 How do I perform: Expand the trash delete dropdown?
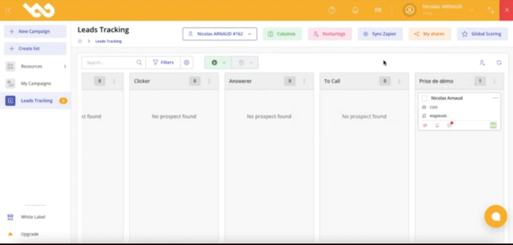tap(245, 62)
